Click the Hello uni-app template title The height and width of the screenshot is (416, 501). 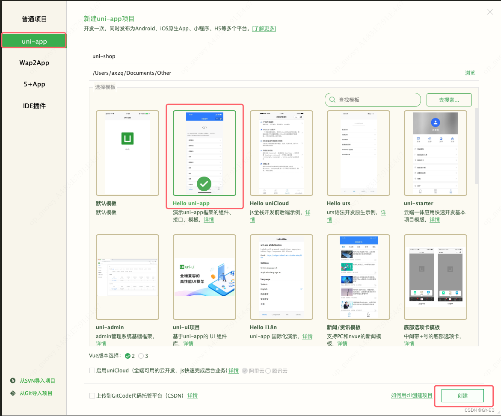(191, 204)
